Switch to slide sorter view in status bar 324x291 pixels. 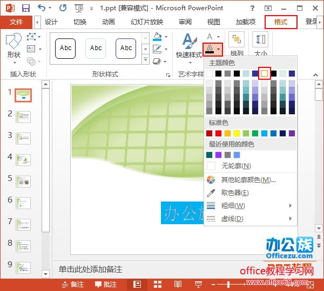point(158,284)
